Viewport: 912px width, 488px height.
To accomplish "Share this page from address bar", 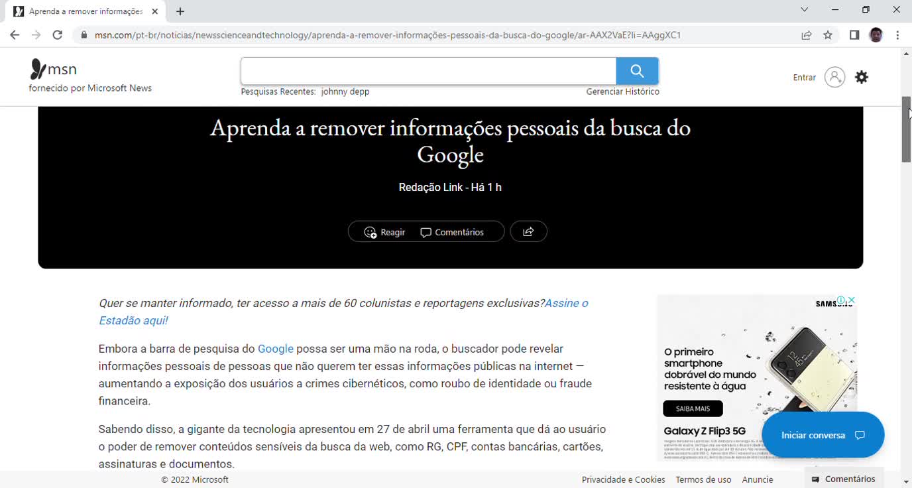I will 807,35.
